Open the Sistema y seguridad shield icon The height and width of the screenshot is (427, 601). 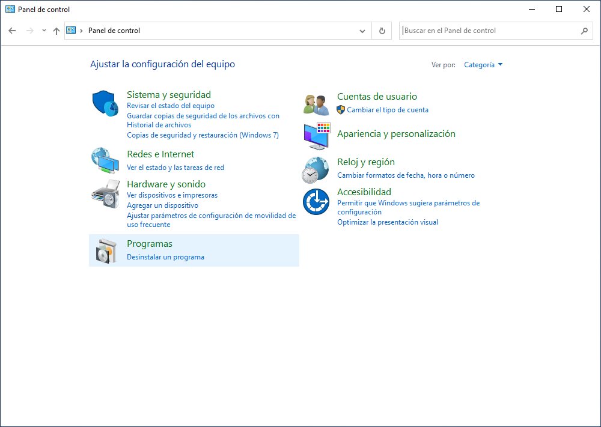(x=105, y=103)
